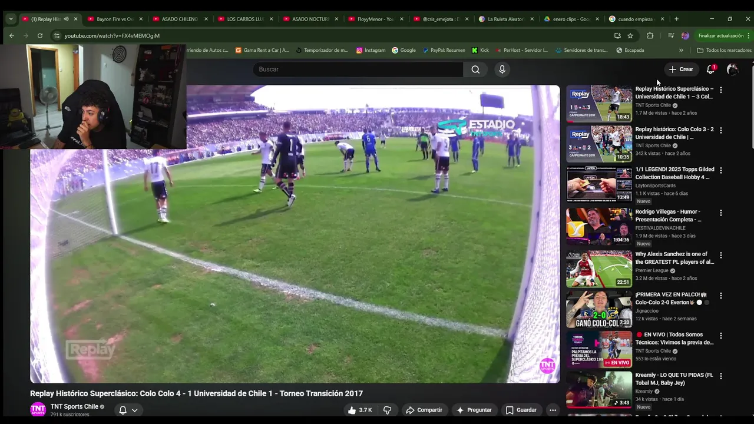Open Chrome profile avatar in toolbar
754x424 pixels.
[685, 35]
